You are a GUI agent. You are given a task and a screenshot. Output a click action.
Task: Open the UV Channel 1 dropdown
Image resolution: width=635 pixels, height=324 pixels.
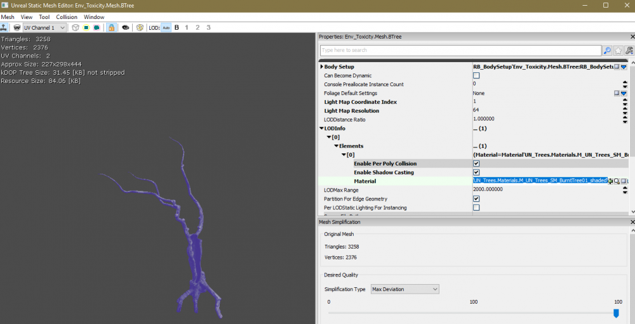pyautogui.click(x=44, y=27)
